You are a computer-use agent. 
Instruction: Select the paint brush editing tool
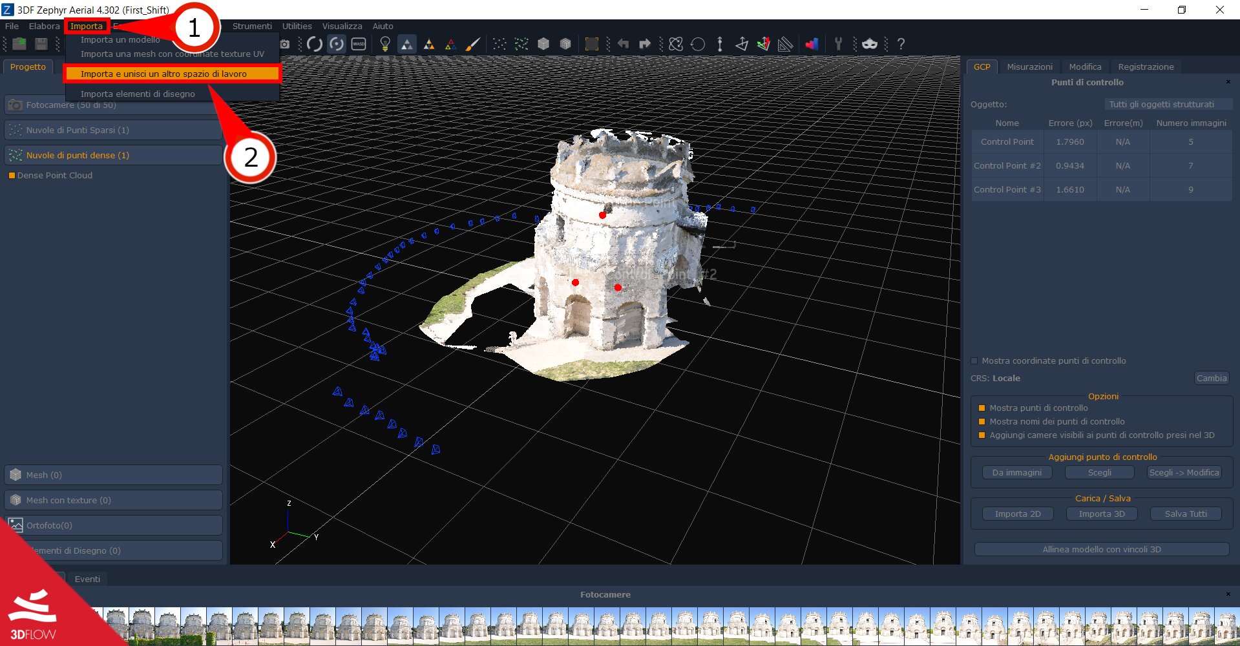click(x=474, y=44)
